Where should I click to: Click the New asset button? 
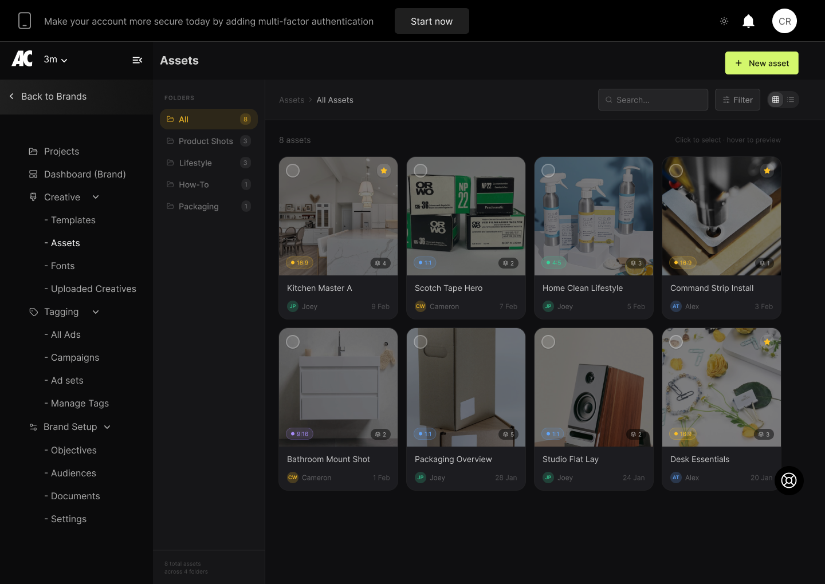click(761, 63)
